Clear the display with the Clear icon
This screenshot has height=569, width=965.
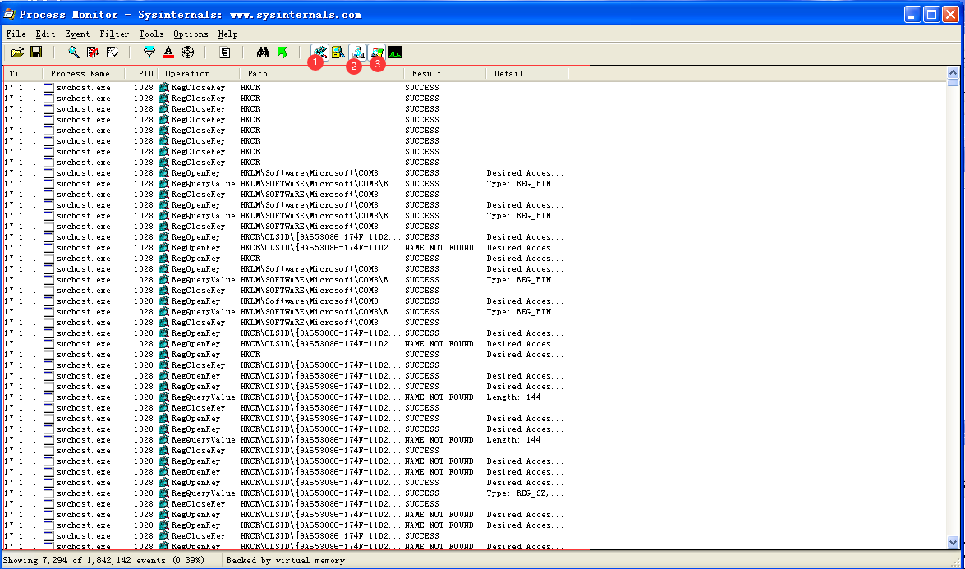112,53
